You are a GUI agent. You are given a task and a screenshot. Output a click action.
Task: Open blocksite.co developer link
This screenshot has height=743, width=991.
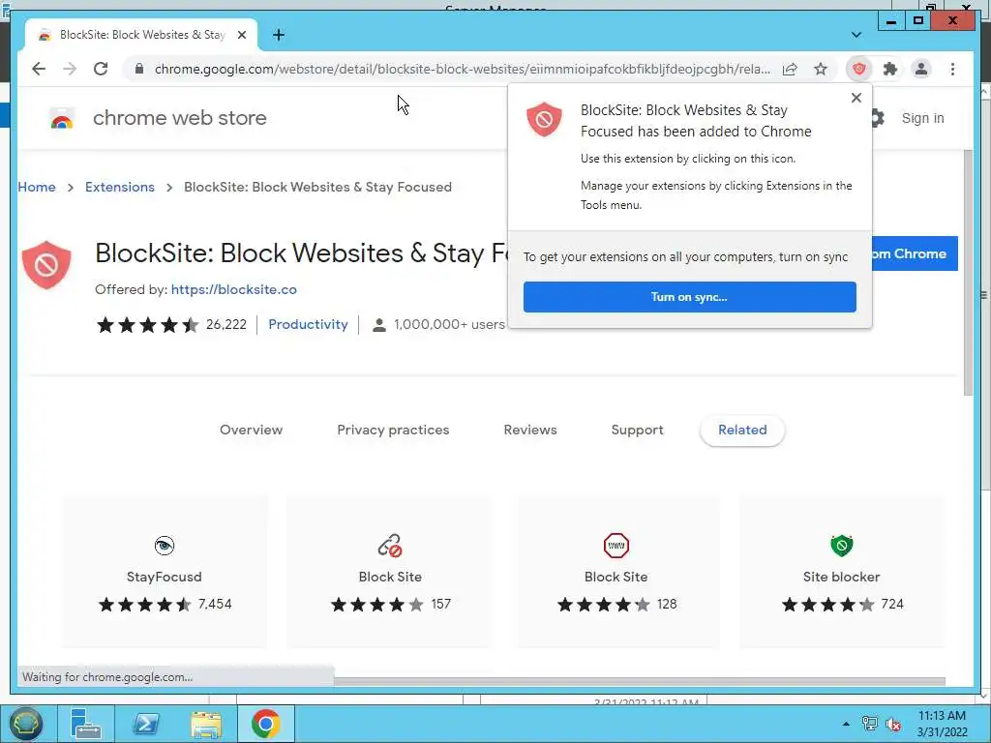point(234,289)
